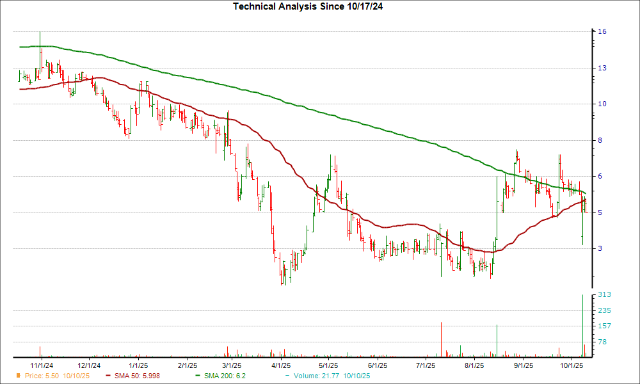Click volume axis value 313
640x384 pixels.
(x=604, y=295)
